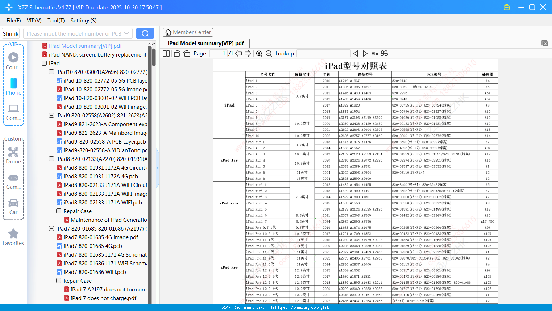Click the binoculars search icon
This screenshot has height=311, width=552.
tap(384, 53)
